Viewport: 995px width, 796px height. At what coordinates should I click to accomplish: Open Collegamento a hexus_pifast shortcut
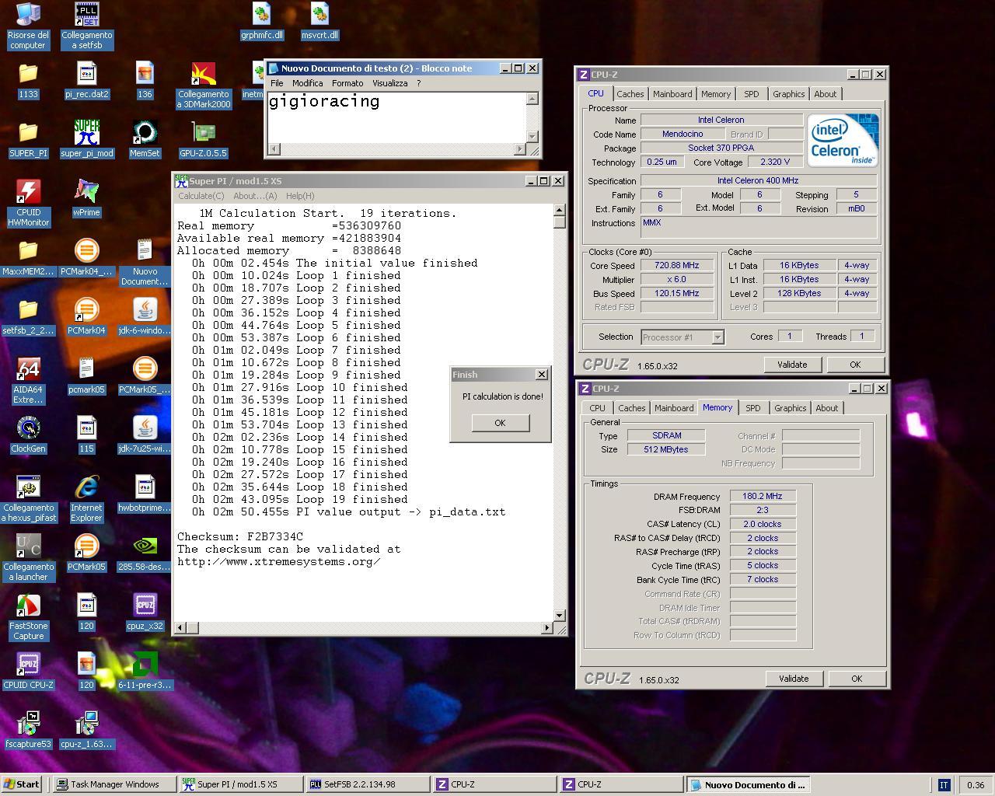[x=28, y=499]
